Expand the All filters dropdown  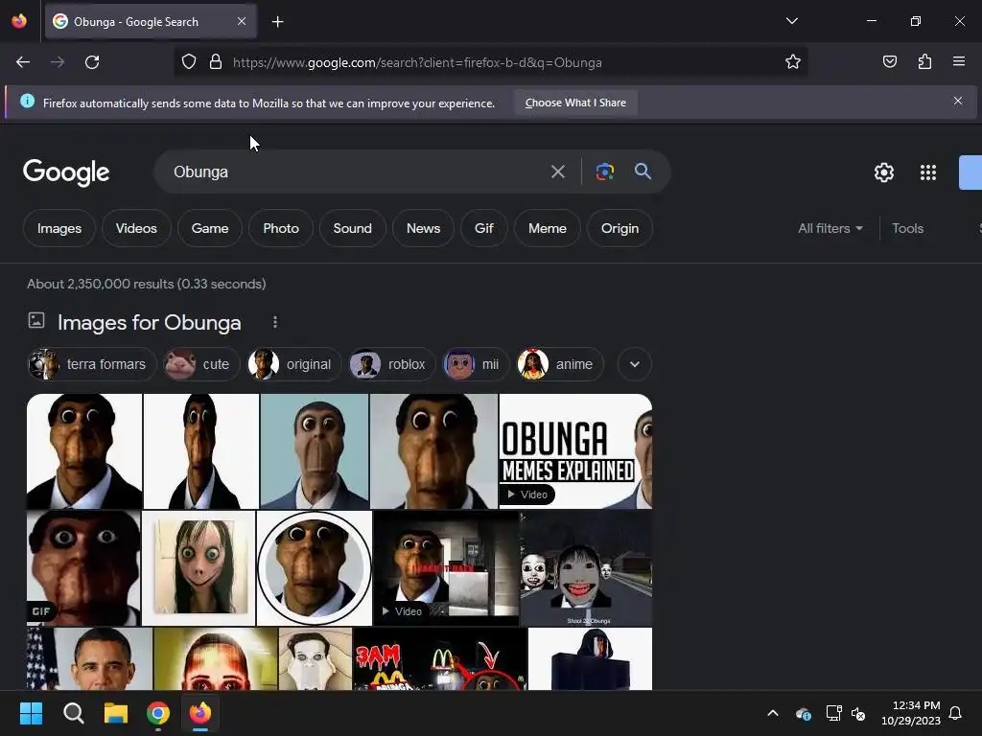[830, 228]
